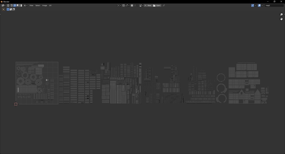Expand the left toolbar arrow

pyautogui.click(x=1, y=14)
